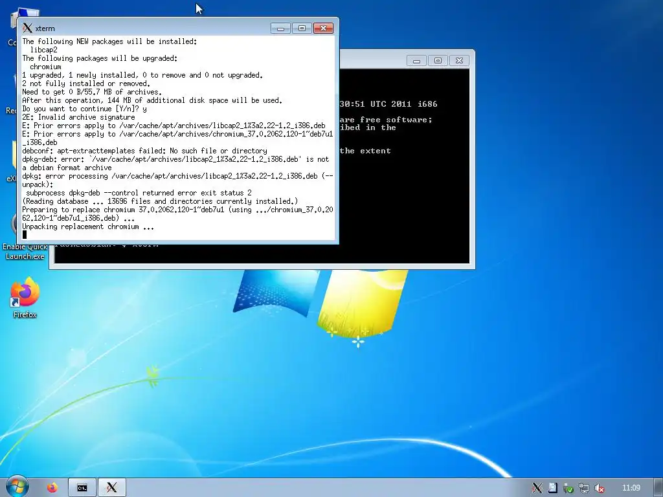This screenshot has width=663, height=497.
Task: Click 'are free software;' text in console window
Action: (x=386, y=120)
